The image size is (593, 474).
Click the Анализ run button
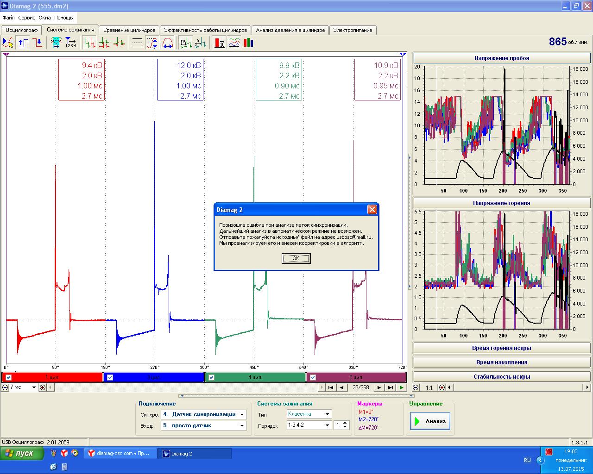coord(430,421)
